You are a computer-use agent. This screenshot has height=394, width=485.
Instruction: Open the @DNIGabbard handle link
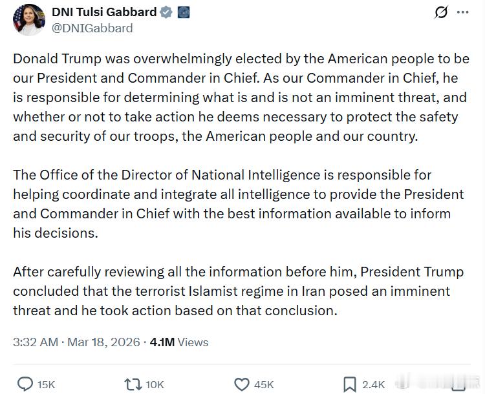coord(92,28)
